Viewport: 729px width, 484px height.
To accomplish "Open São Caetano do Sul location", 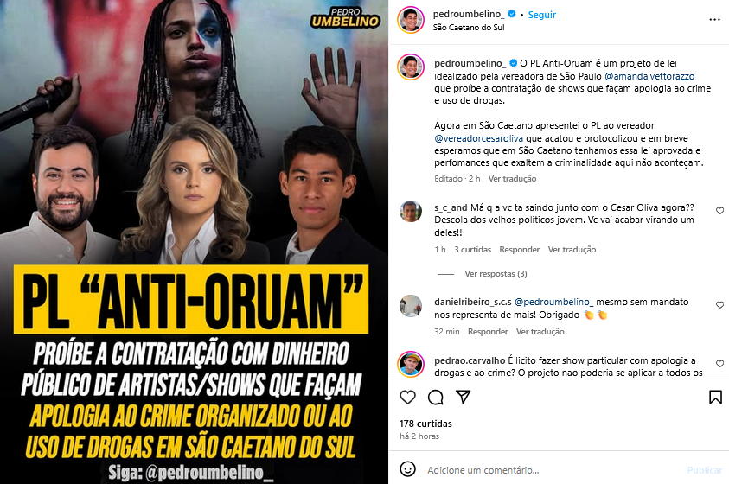I will pyautogui.click(x=468, y=28).
